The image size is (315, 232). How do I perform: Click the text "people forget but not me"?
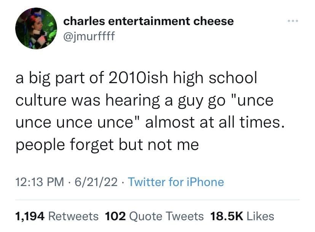click(x=107, y=145)
